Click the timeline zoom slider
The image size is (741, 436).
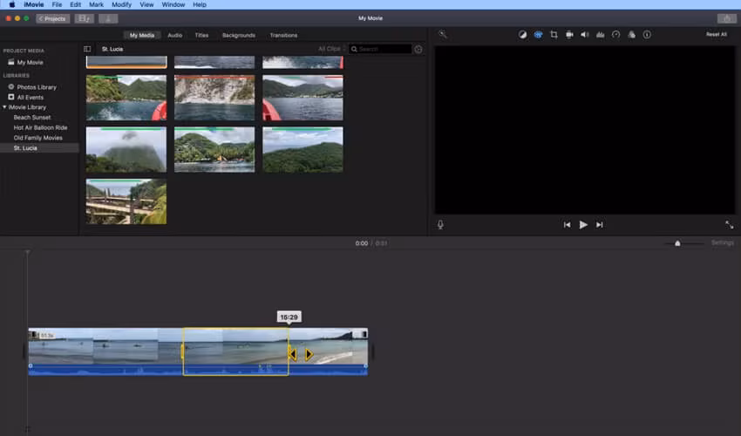point(677,243)
